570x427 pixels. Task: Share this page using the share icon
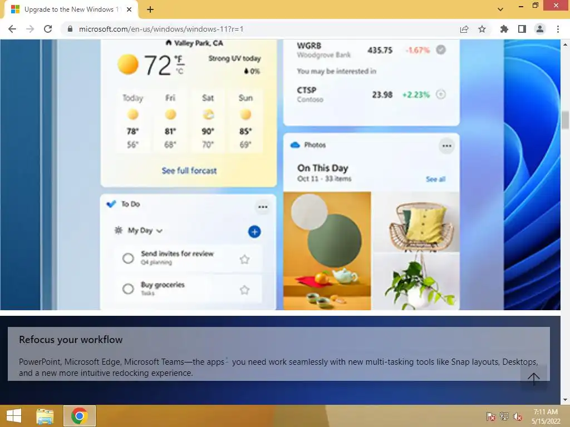(x=464, y=29)
